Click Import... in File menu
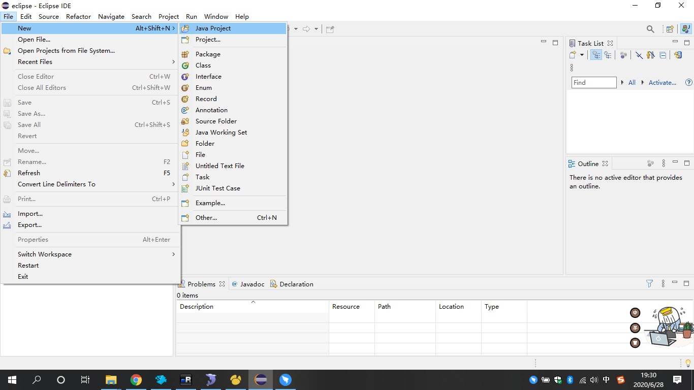The width and height of the screenshot is (694, 390). tap(90, 214)
